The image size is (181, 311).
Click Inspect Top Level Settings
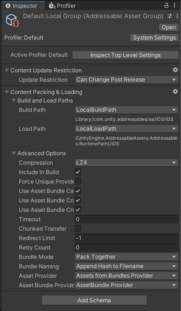(125, 55)
